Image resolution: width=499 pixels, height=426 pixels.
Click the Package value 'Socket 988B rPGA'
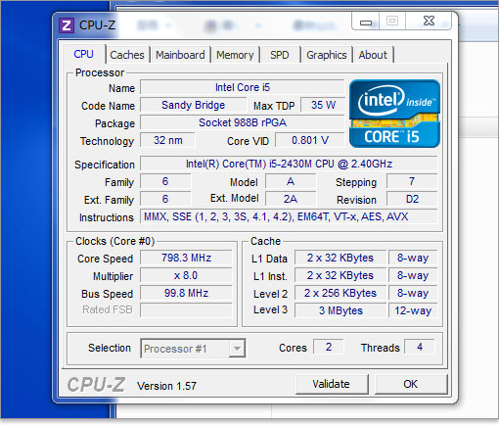click(243, 122)
